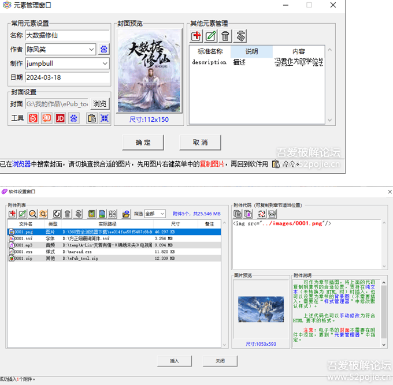Copy the attachment code with the first copy icon
393x385 pixels.
[x=238, y=214]
